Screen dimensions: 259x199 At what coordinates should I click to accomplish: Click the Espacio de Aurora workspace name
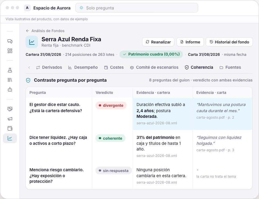tap(52, 8)
